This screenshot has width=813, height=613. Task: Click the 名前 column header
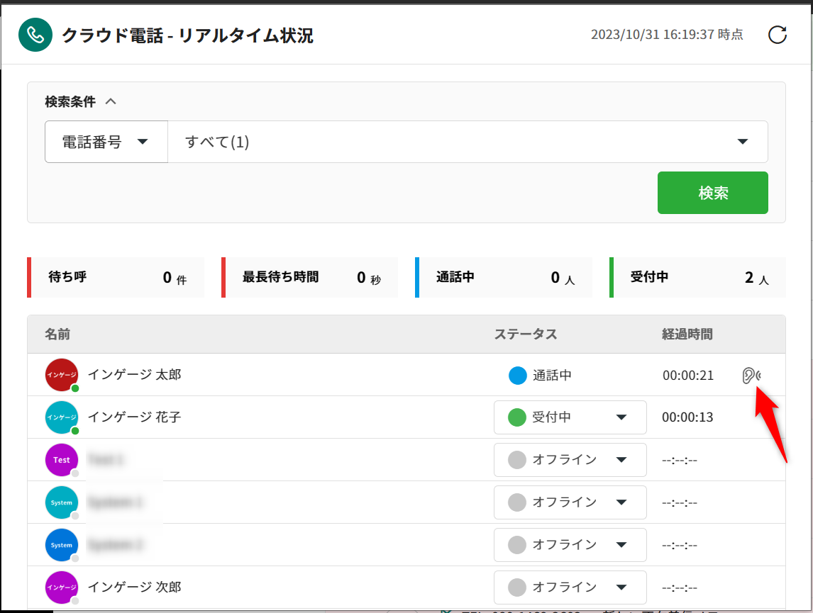pyautogui.click(x=57, y=334)
